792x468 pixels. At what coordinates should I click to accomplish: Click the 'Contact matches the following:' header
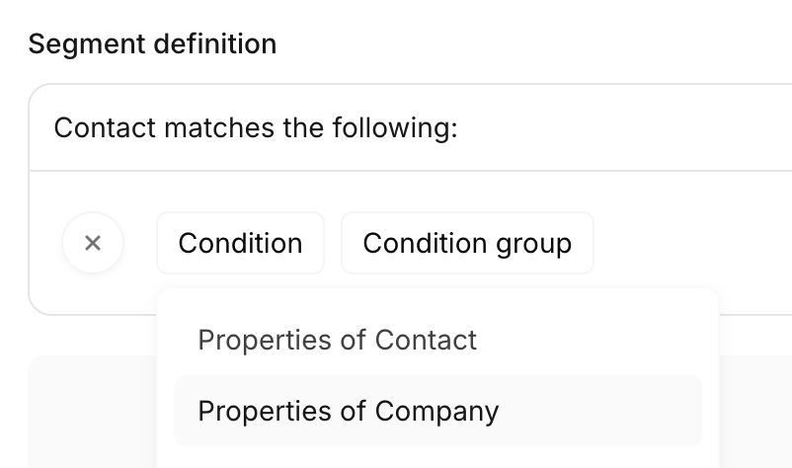(256, 128)
